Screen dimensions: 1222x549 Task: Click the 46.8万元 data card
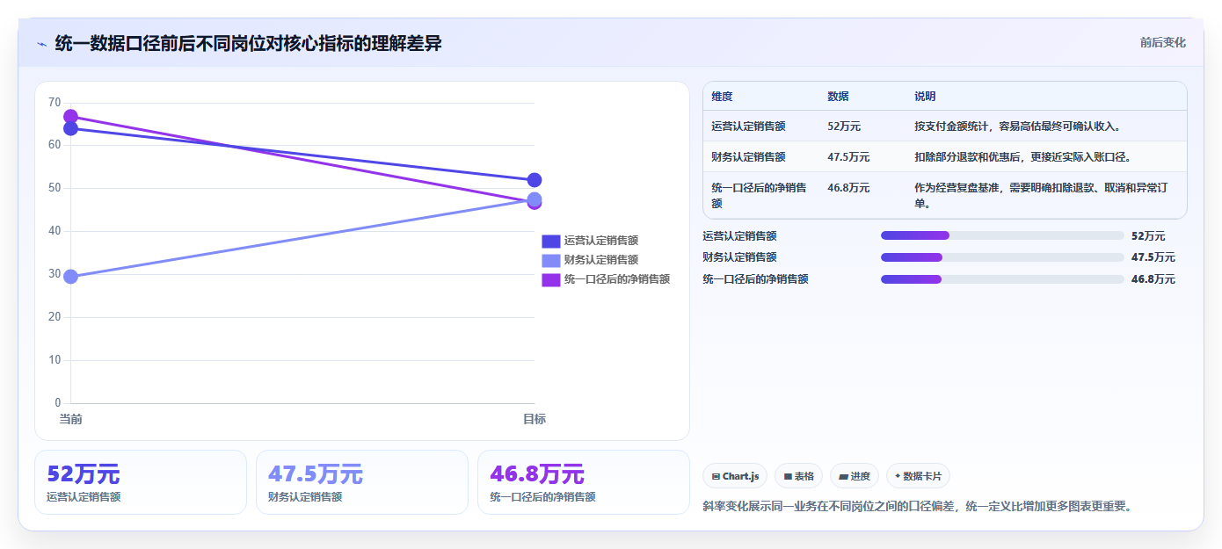tap(584, 482)
